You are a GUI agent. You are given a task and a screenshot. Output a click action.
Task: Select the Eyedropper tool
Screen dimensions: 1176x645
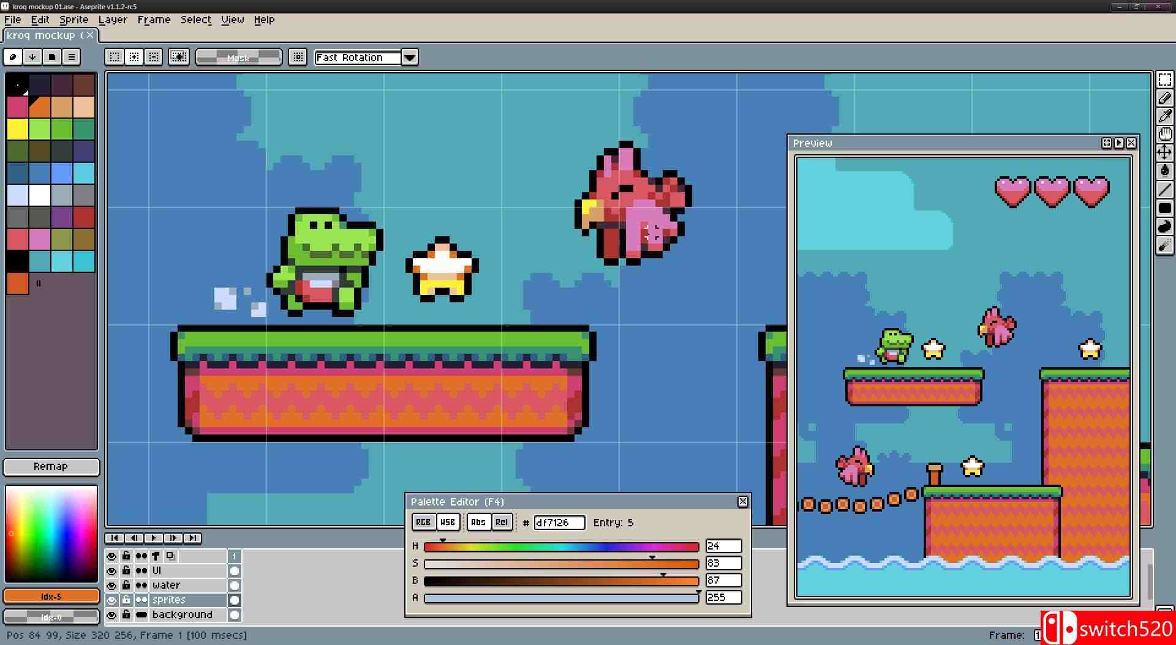click(1164, 116)
